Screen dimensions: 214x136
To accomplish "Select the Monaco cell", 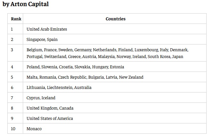I will pos(34,129).
